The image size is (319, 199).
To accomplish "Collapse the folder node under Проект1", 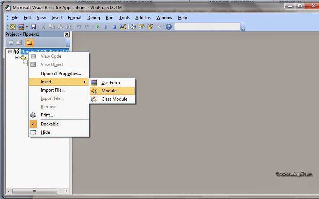I will coord(17,57).
